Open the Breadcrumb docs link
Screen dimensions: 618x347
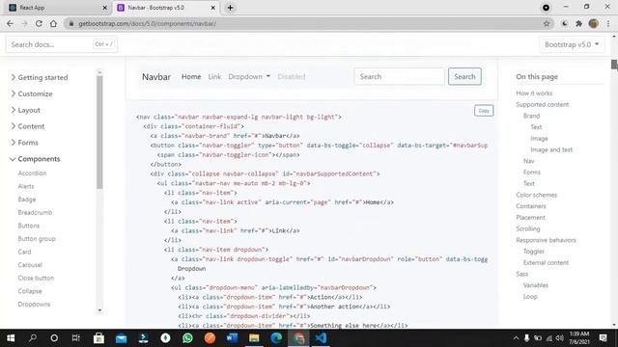[35, 212]
